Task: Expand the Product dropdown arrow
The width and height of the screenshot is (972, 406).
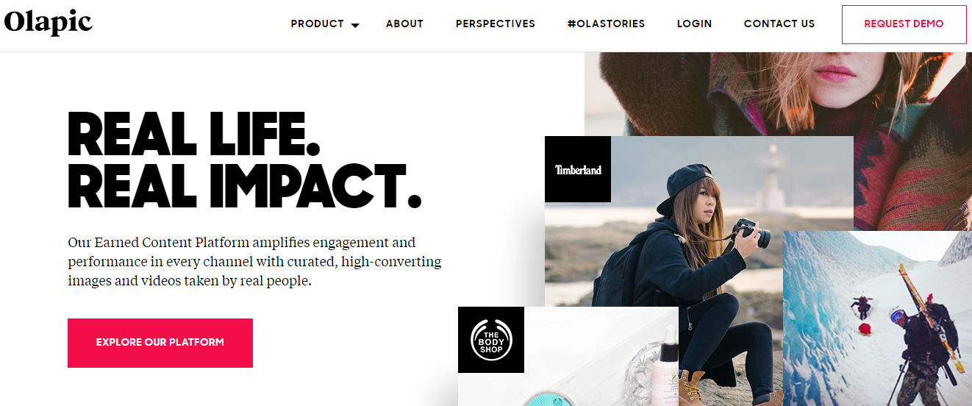Action: point(355,25)
